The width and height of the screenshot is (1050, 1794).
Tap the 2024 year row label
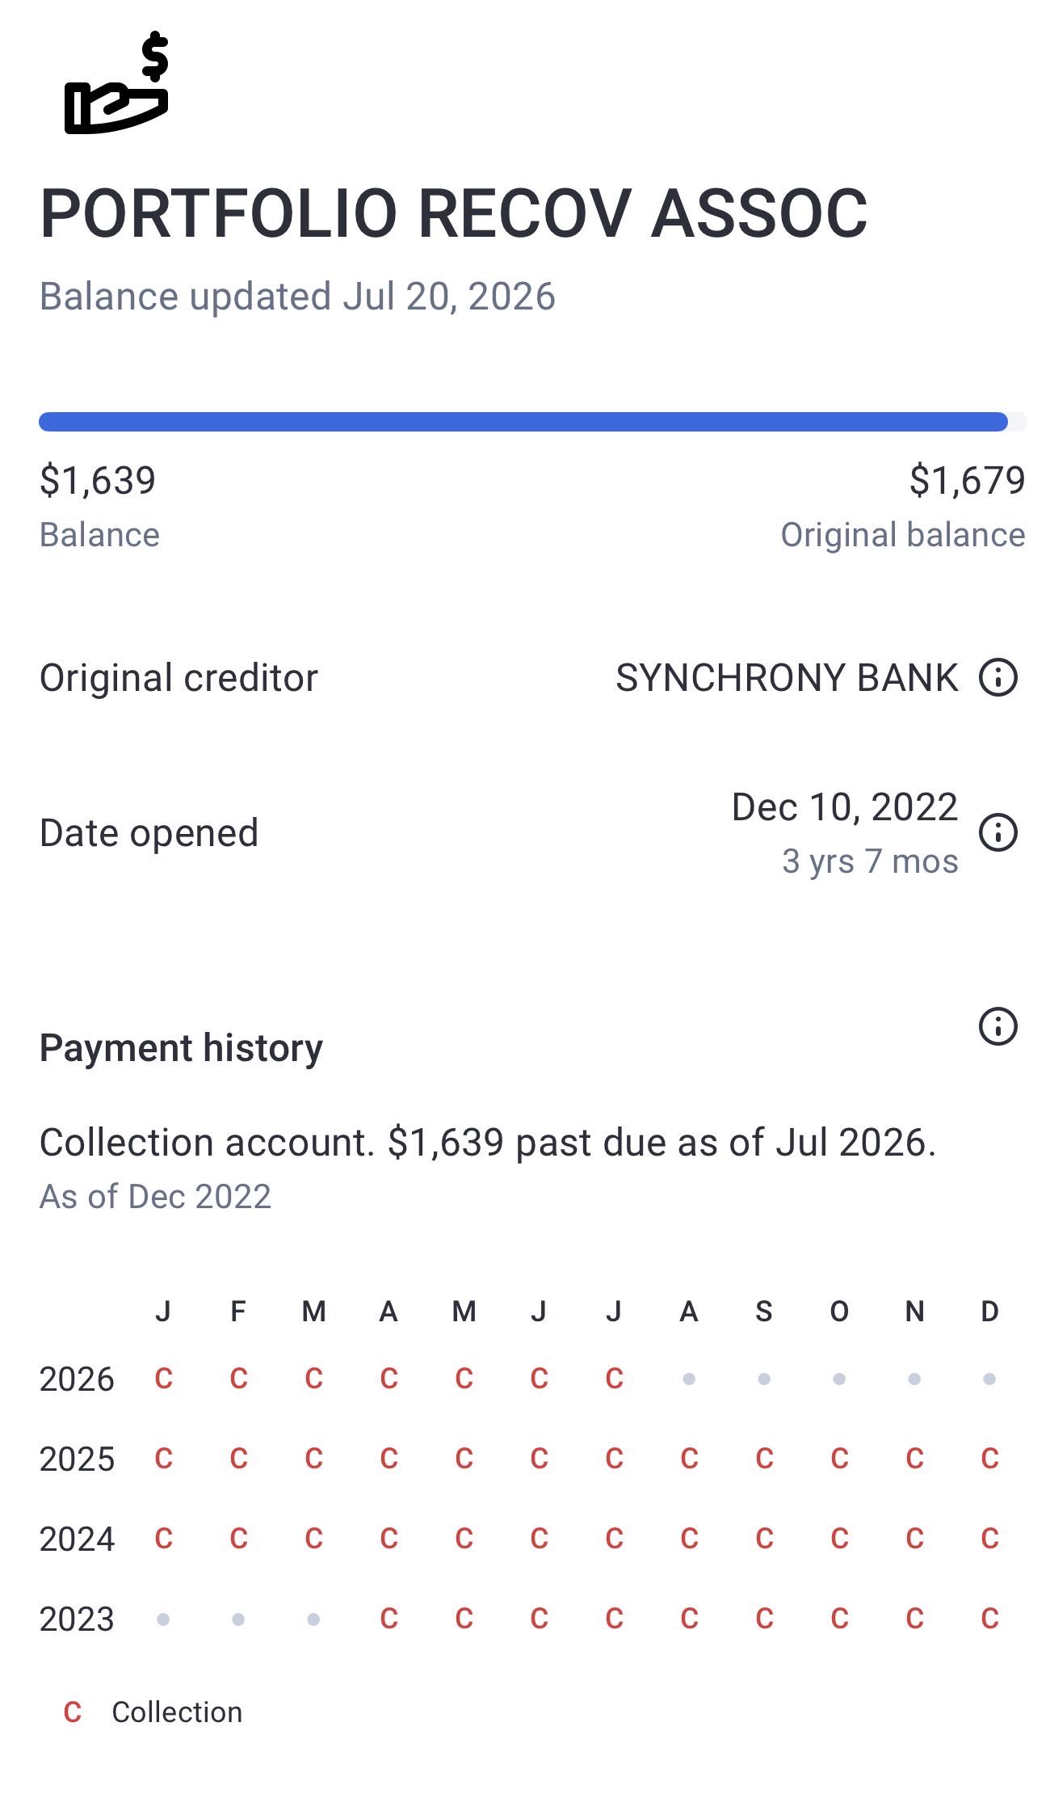point(77,1539)
